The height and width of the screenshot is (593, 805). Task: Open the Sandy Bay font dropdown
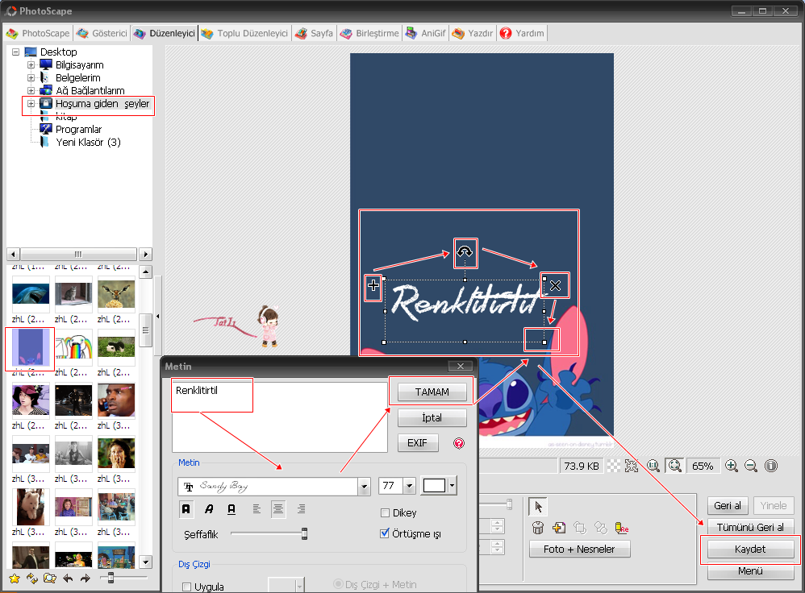[x=364, y=487]
